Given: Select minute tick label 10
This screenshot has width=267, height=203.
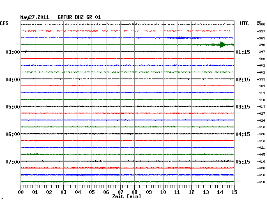Looking at the screenshot, I should [x=163, y=192].
